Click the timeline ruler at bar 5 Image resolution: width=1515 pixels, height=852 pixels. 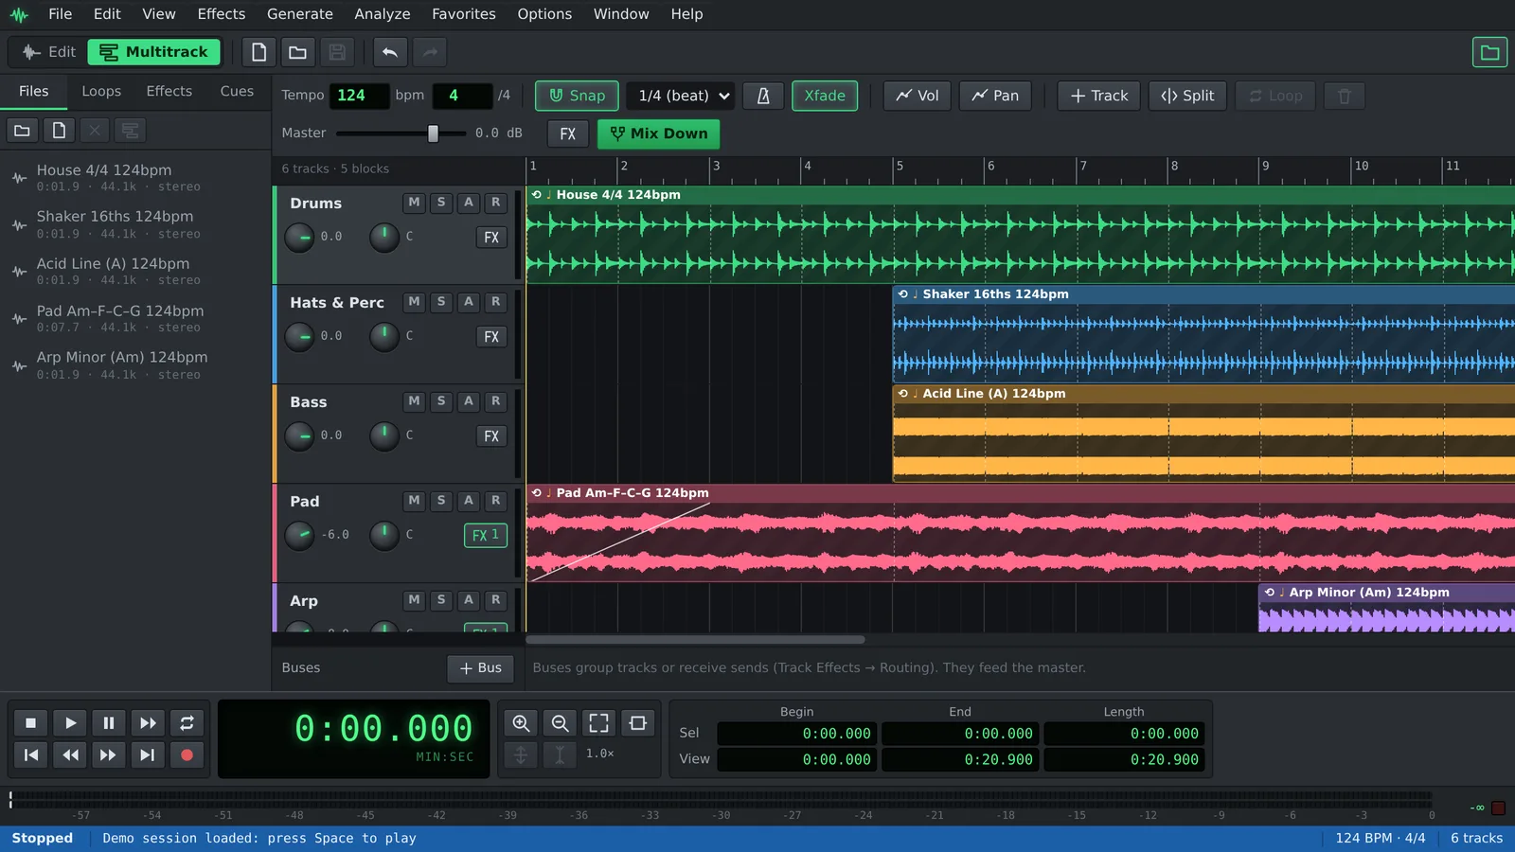[900, 167]
